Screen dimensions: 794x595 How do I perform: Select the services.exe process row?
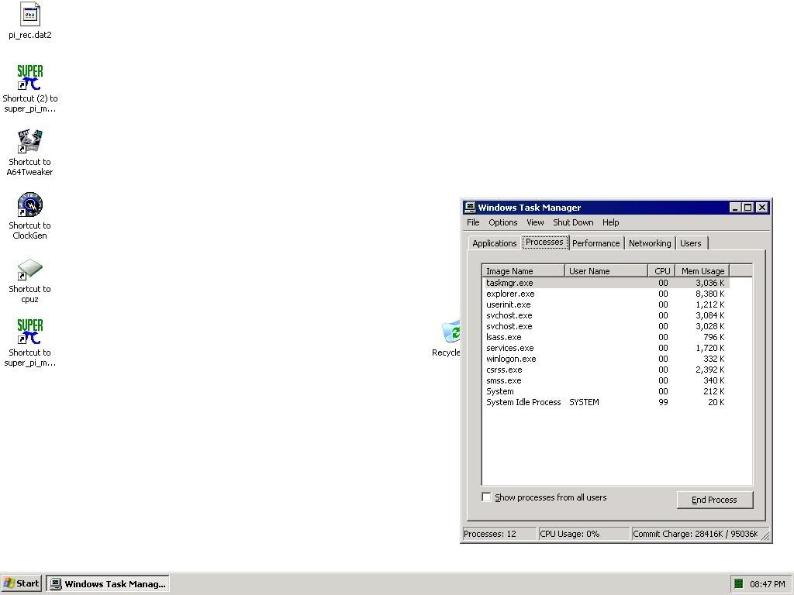(606, 348)
